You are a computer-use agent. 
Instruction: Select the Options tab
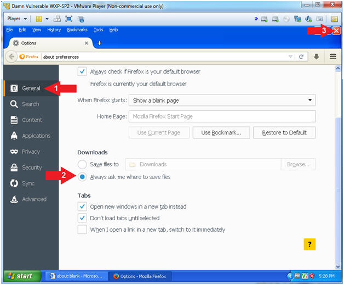50,43
